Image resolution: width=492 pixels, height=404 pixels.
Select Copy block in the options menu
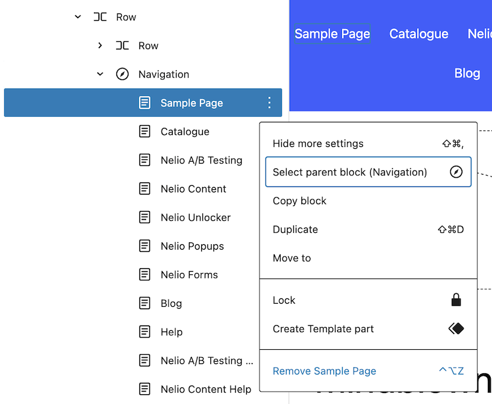click(300, 201)
